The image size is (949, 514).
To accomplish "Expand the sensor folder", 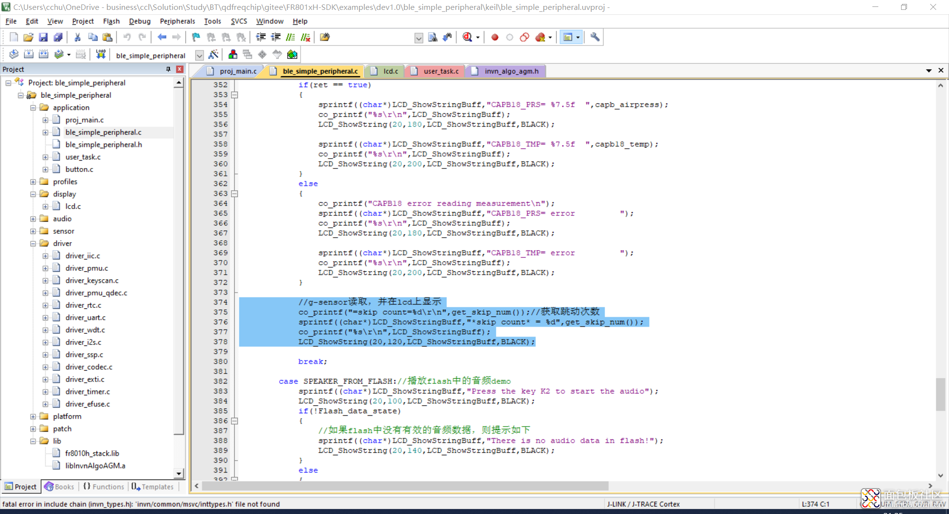I will tap(33, 231).
